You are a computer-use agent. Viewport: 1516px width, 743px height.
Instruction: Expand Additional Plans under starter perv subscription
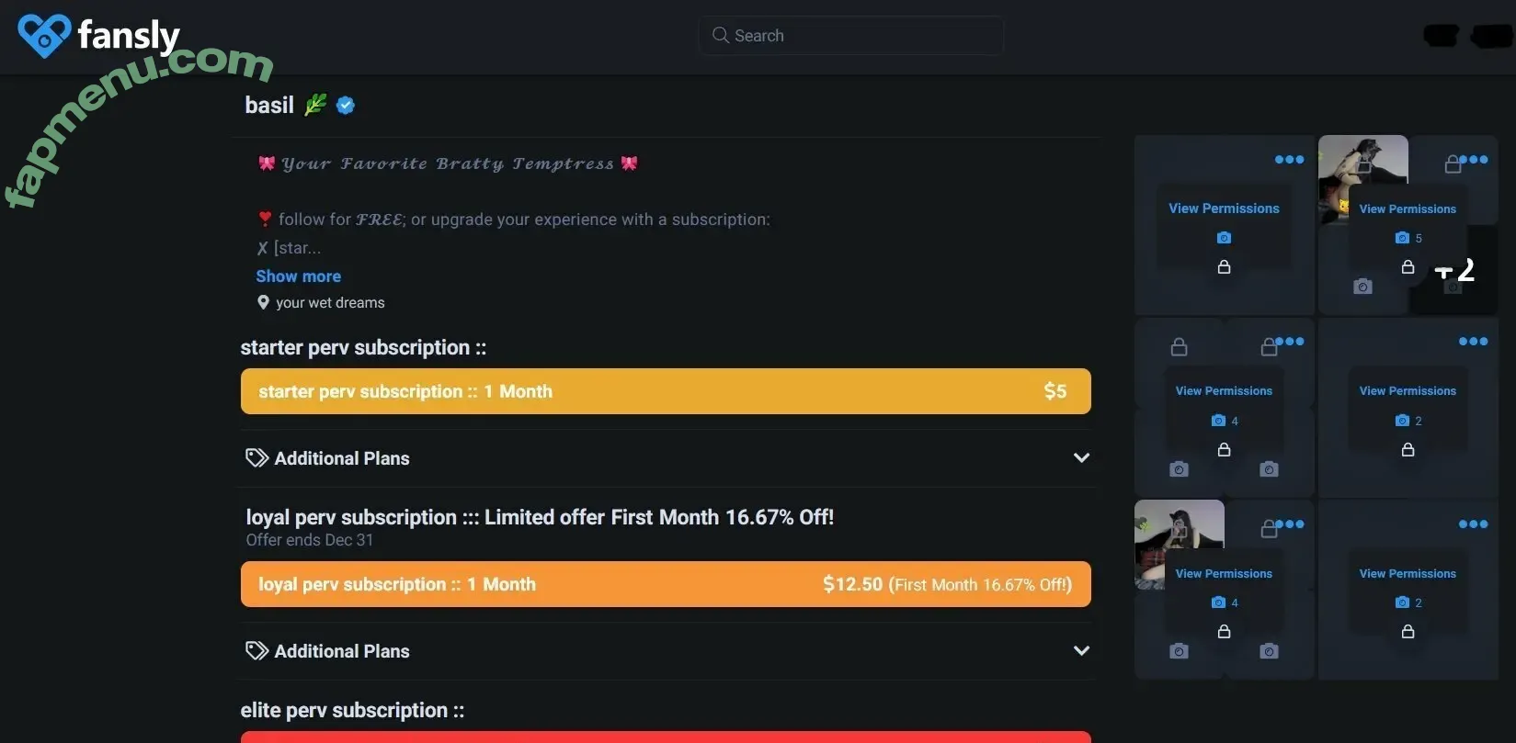pyautogui.click(x=1081, y=457)
